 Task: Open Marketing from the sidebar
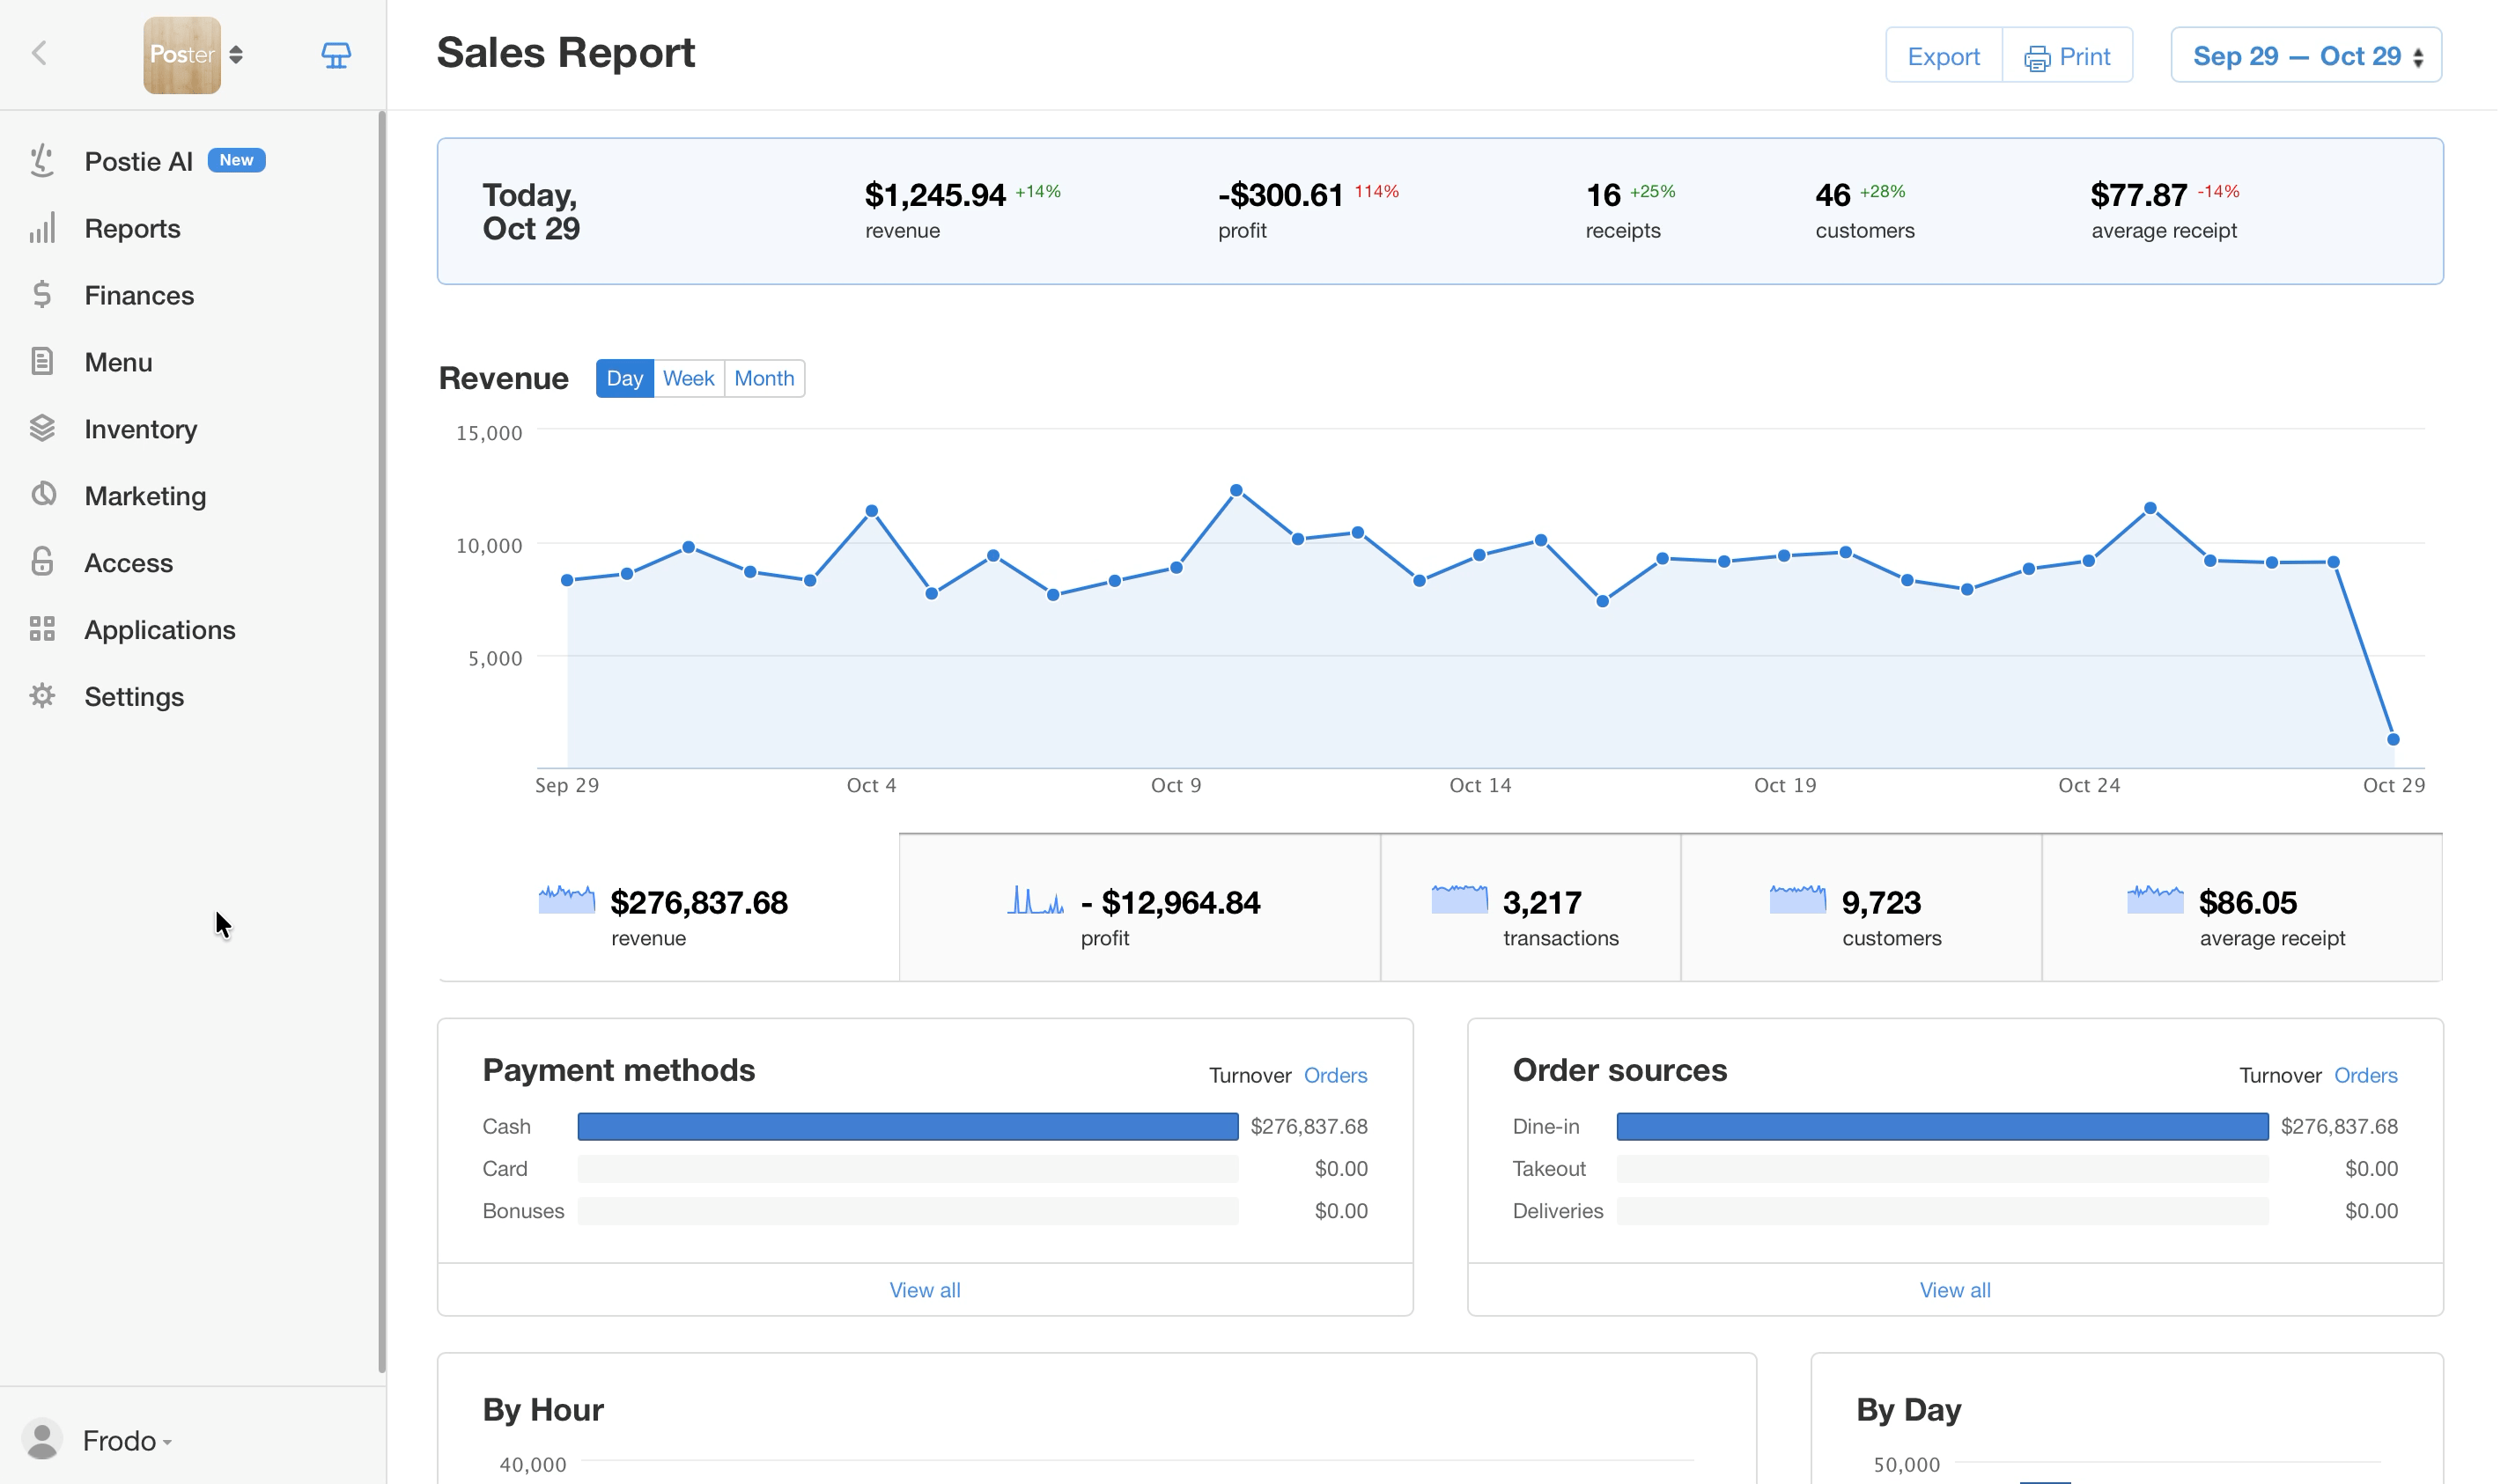tap(145, 496)
